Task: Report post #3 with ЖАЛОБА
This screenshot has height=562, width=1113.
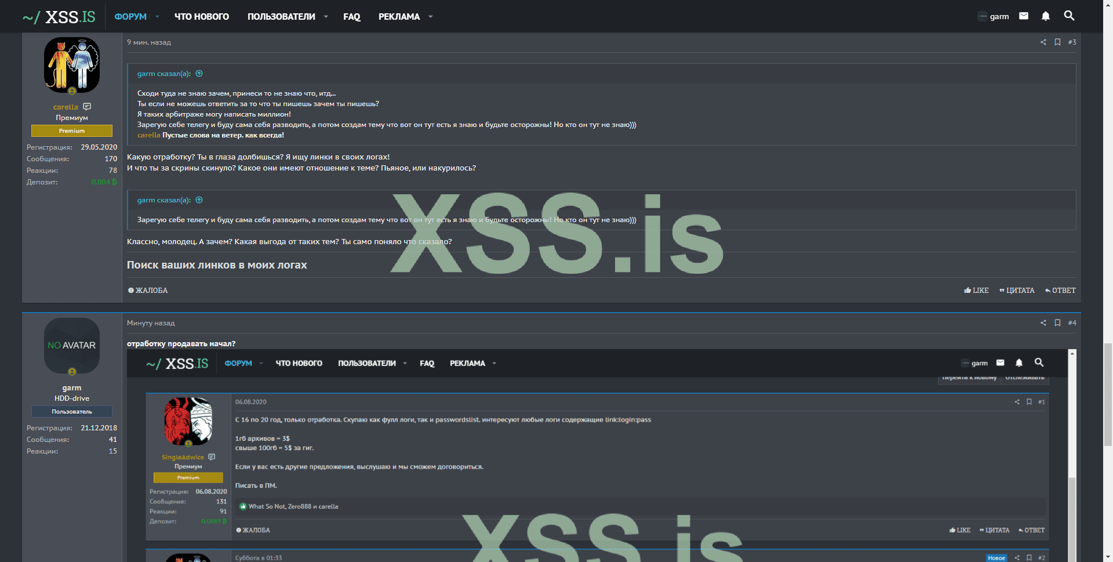Action: pyautogui.click(x=148, y=291)
